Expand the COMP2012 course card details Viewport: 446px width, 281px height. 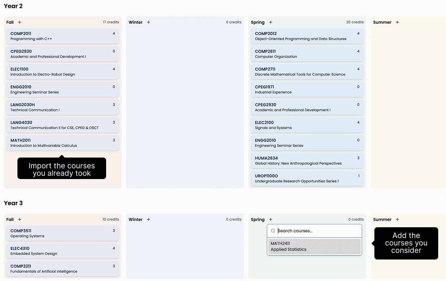pos(307,36)
